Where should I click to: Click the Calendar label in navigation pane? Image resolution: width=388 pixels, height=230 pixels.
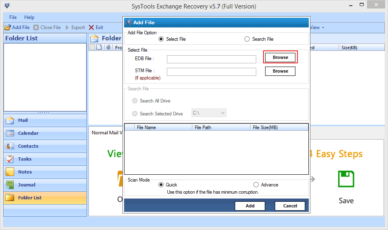[28, 133]
